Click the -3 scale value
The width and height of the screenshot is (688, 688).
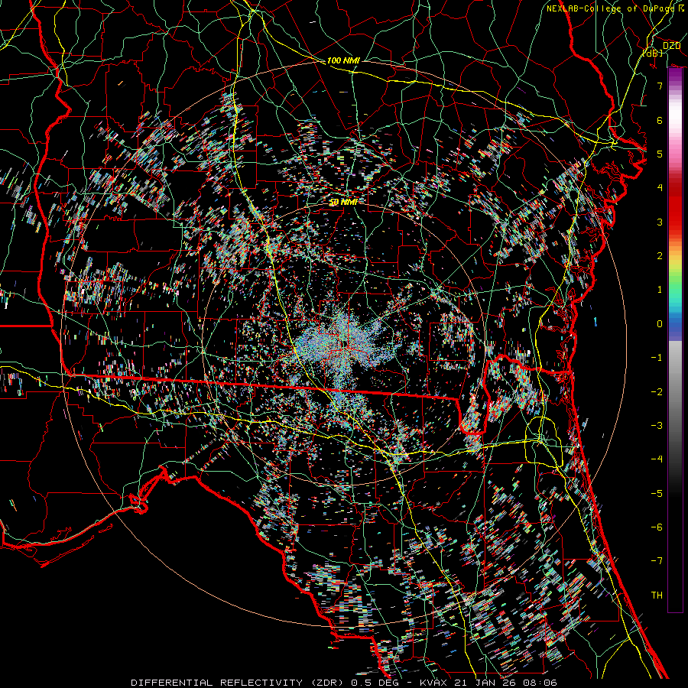tap(657, 425)
